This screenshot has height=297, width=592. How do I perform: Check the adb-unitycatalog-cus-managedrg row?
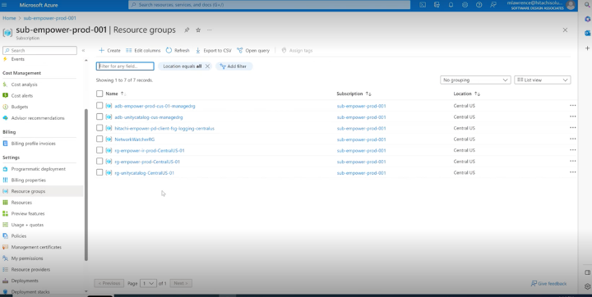tap(99, 117)
